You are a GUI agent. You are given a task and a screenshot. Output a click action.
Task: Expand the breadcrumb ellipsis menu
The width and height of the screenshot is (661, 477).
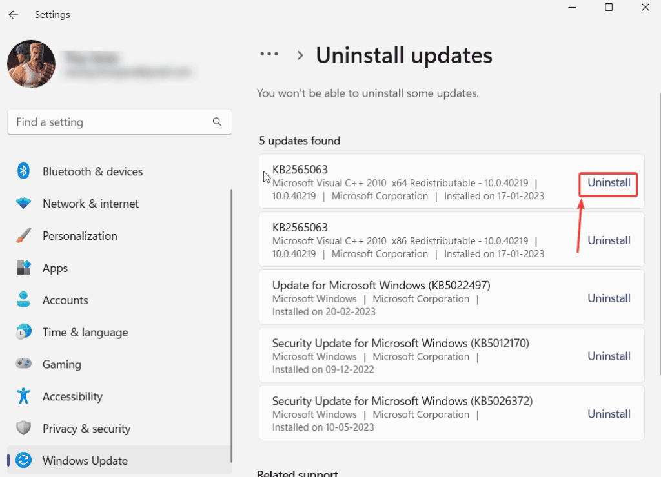click(269, 54)
